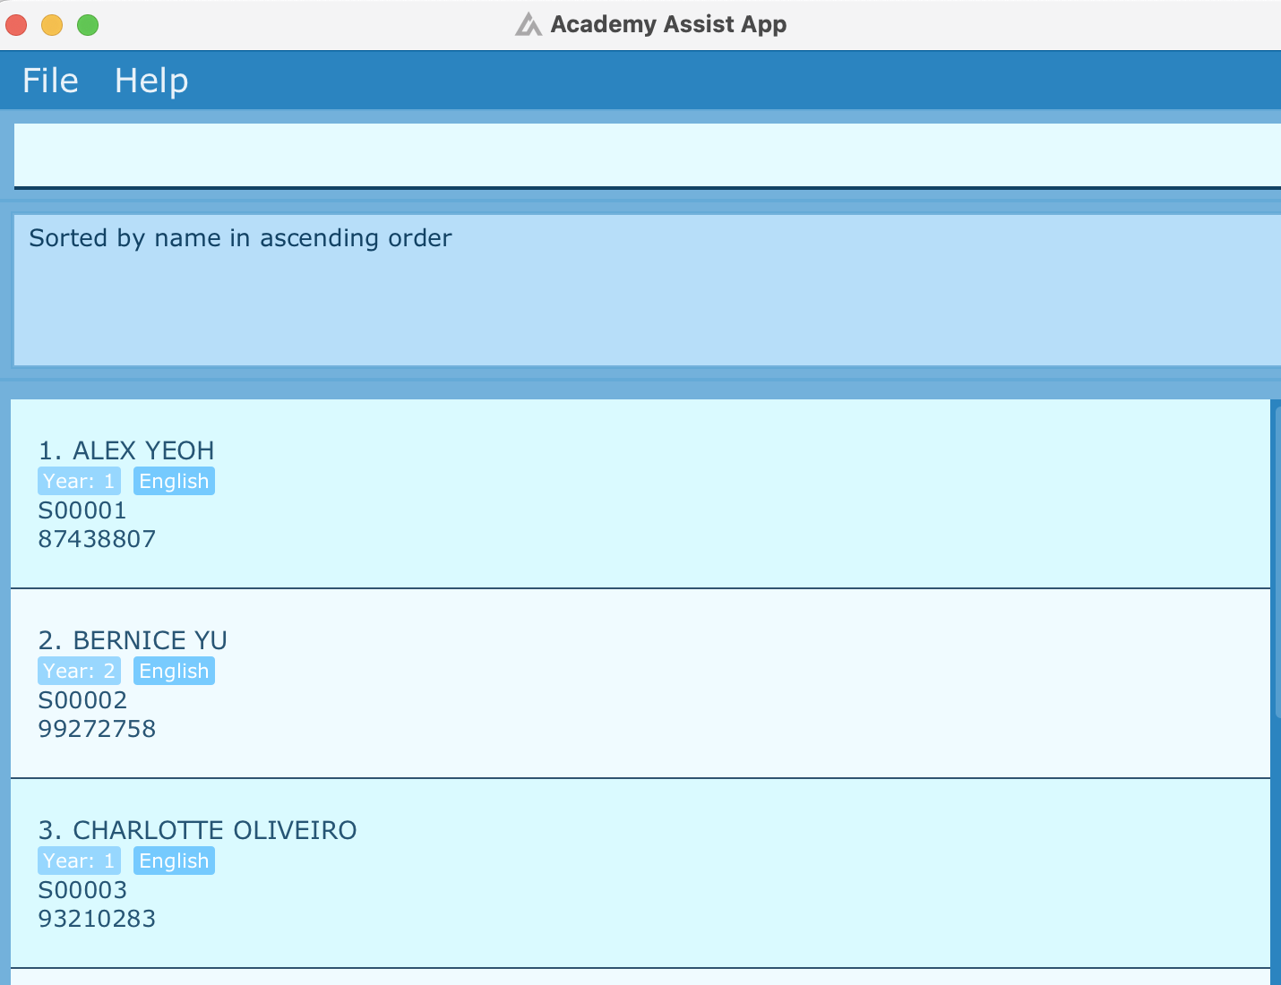Maximize the window with green button
Image resolution: width=1281 pixels, height=985 pixels.
pyautogui.click(x=88, y=25)
